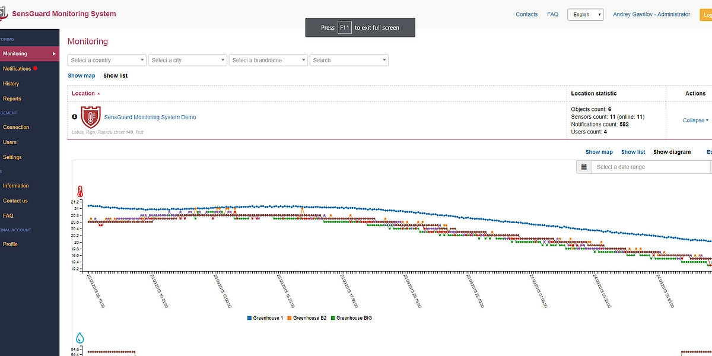
Task: Toggle the Greenhouse 1 legend series
Action: click(x=265, y=318)
